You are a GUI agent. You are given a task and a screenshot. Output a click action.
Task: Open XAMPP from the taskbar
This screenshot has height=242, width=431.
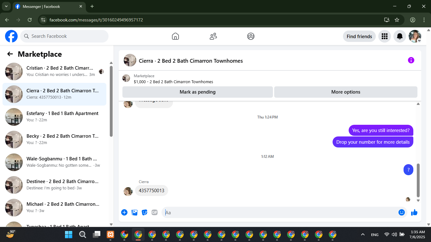(110, 234)
